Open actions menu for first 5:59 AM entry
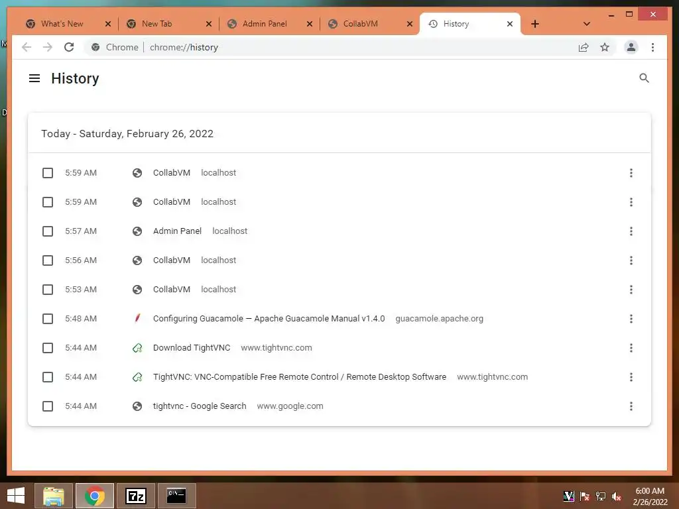Image resolution: width=679 pixels, height=509 pixels. tap(631, 173)
